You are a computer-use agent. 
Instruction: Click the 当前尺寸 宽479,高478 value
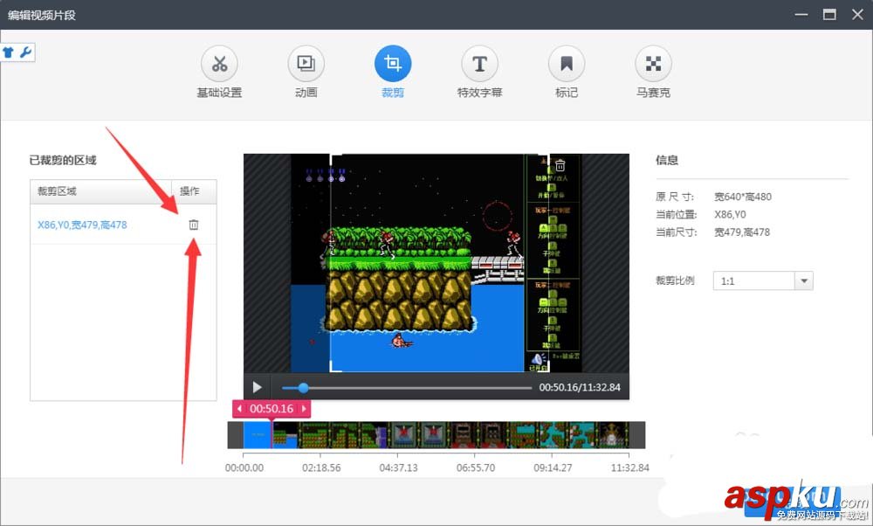[x=741, y=232]
